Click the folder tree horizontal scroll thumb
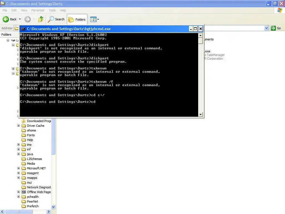 coord(19,212)
